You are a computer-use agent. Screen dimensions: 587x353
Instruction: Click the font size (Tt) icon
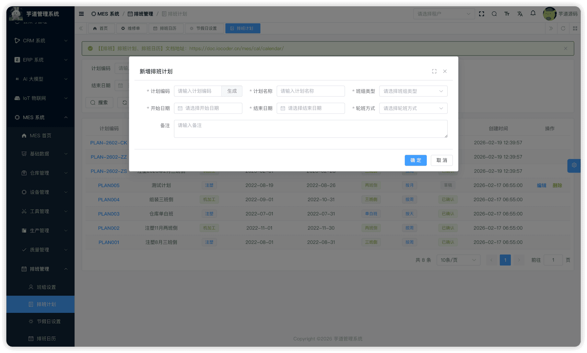tap(507, 14)
